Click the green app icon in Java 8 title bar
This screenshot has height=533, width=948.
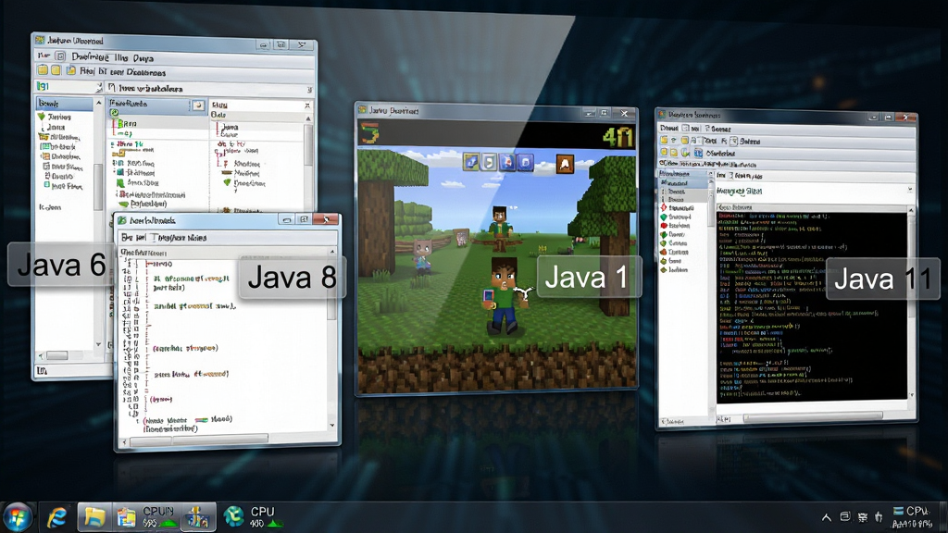click(122, 220)
